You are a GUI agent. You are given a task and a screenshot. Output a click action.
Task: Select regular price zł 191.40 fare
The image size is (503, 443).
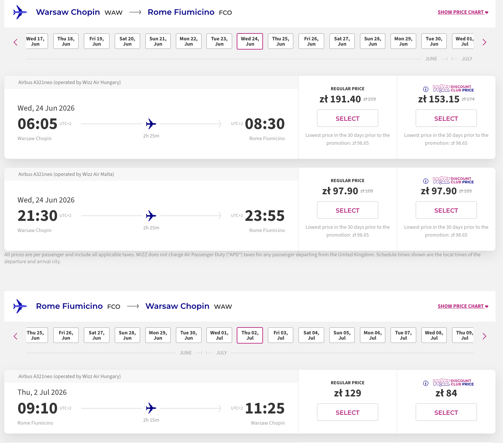tap(347, 118)
